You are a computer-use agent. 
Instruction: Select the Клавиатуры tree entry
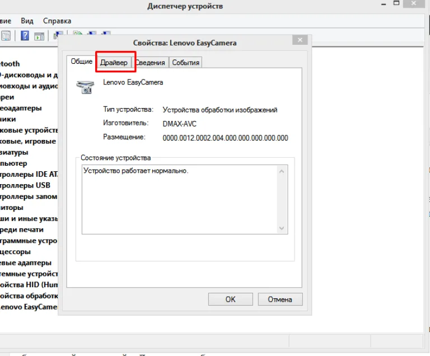click(14, 152)
